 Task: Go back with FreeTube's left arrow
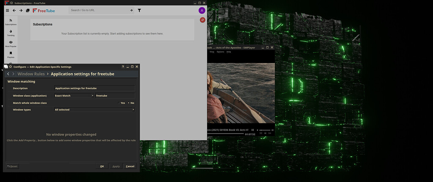click(x=14, y=11)
